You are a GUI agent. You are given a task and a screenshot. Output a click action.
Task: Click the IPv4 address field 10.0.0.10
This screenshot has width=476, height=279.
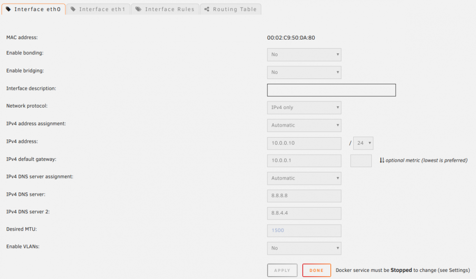(304, 143)
